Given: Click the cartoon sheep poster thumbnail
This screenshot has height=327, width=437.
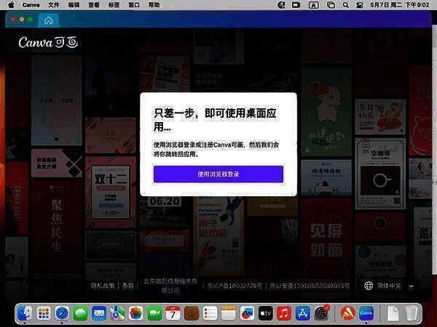Looking at the screenshot, I should point(326,111).
